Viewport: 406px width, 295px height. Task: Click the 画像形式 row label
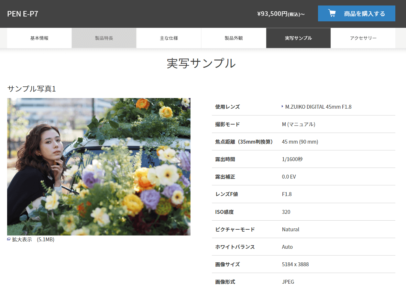click(x=225, y=282)
